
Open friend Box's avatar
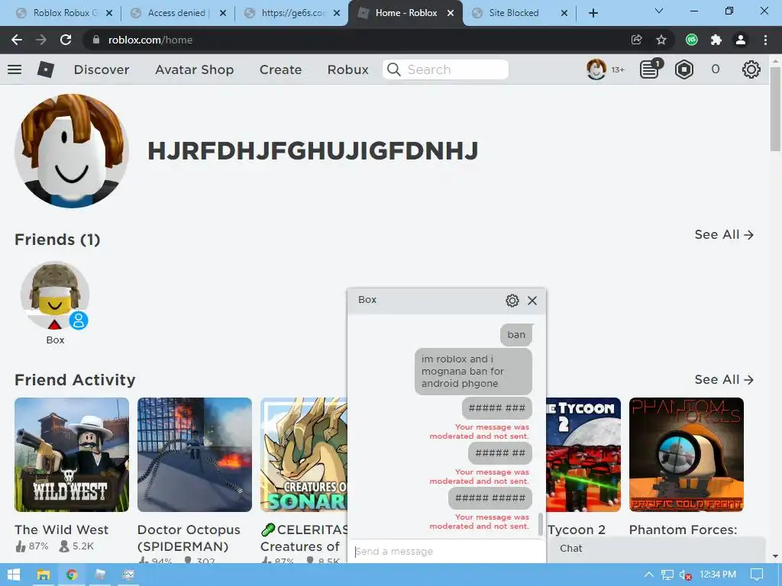[55, 295]
